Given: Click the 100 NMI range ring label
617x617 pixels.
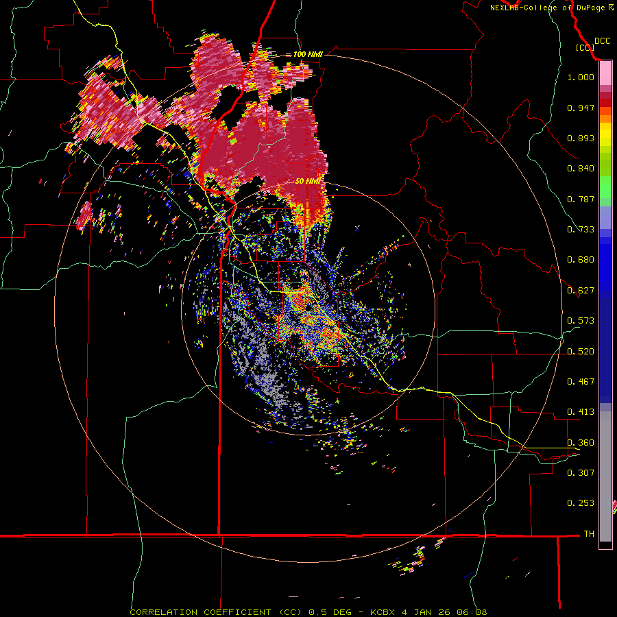Looking at the screenshot, I should 308,54.
